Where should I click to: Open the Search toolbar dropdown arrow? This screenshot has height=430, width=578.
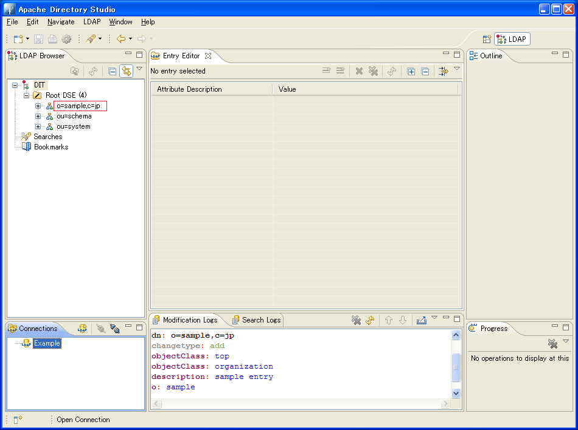coord(100,39)
